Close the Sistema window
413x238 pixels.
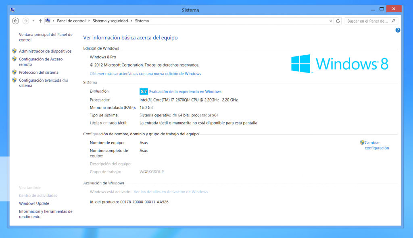coord(394,9)
